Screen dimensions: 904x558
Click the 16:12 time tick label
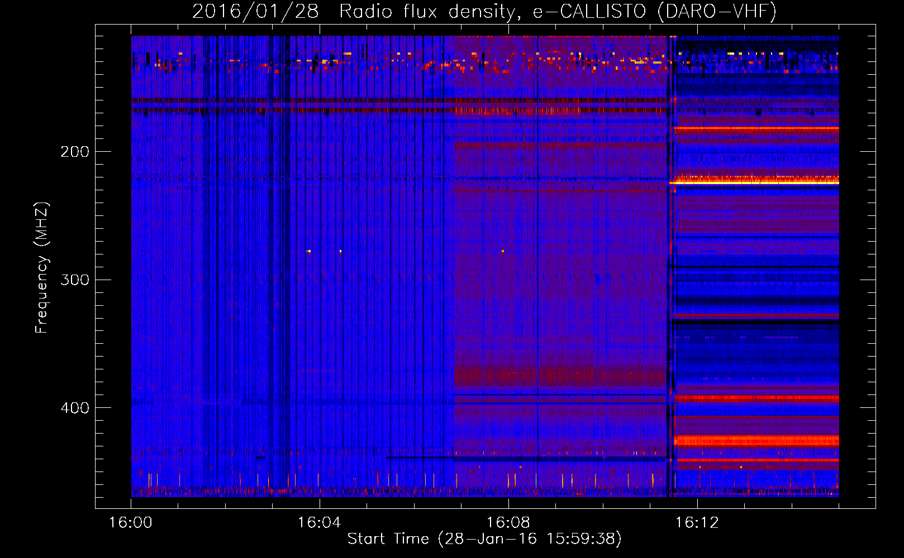point(697,522)
